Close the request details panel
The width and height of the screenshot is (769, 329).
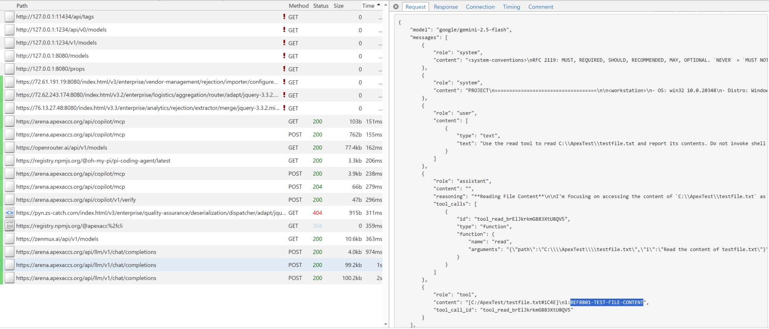click(396, 7)
